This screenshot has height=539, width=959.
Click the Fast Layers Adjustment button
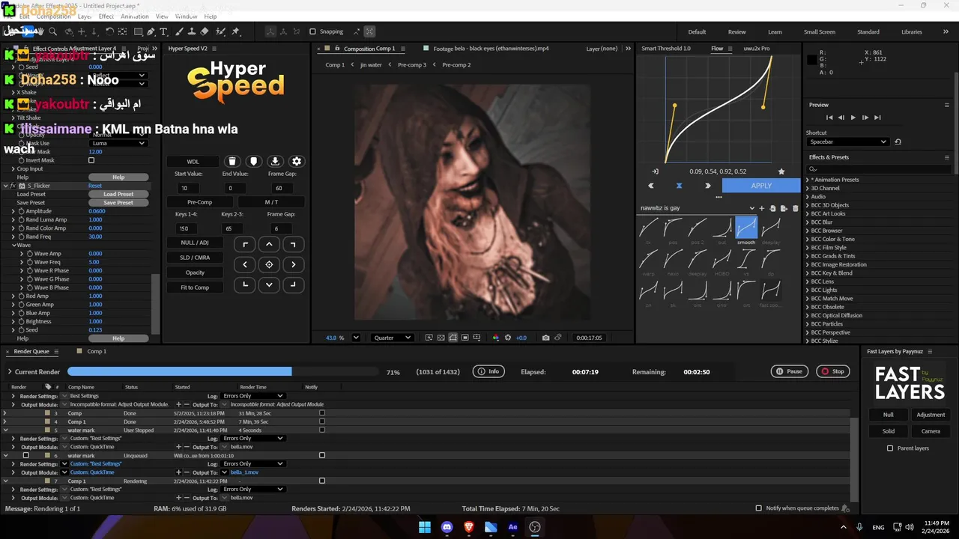931,415
